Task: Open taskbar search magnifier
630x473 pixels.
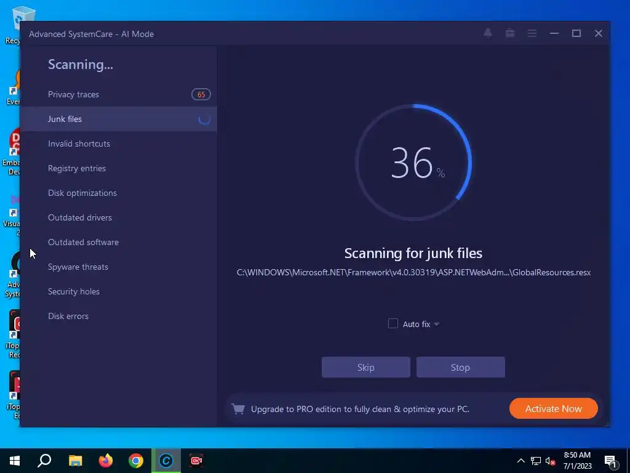Action: pos(44,461)
